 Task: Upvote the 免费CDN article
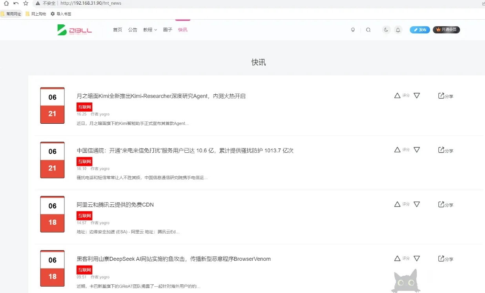click(397, 204)
